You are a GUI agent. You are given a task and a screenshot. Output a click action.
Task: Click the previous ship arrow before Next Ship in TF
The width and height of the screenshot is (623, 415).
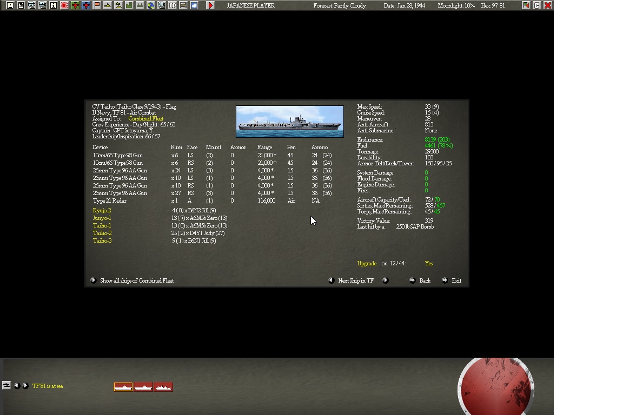[331, 280]
